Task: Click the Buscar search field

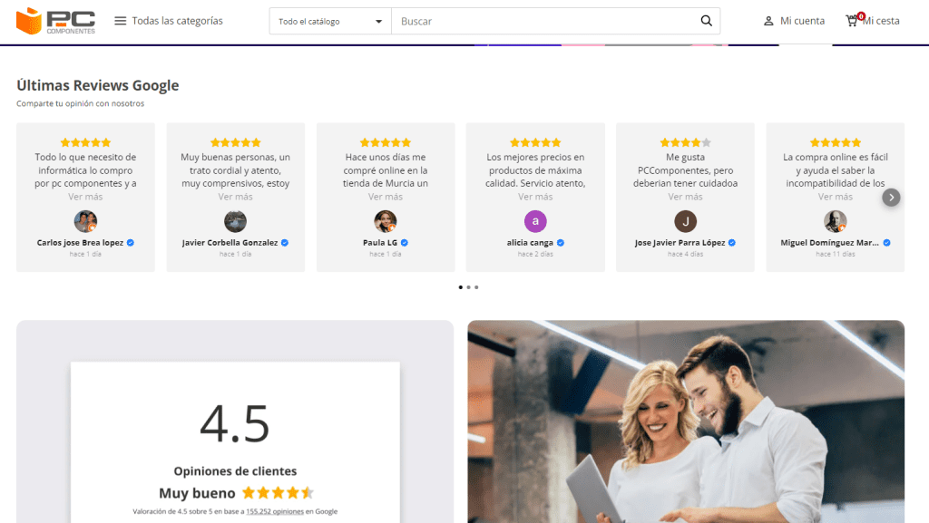Action: click(x=544, y=21)
